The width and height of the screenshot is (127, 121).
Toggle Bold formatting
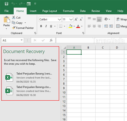pos(41,26)
